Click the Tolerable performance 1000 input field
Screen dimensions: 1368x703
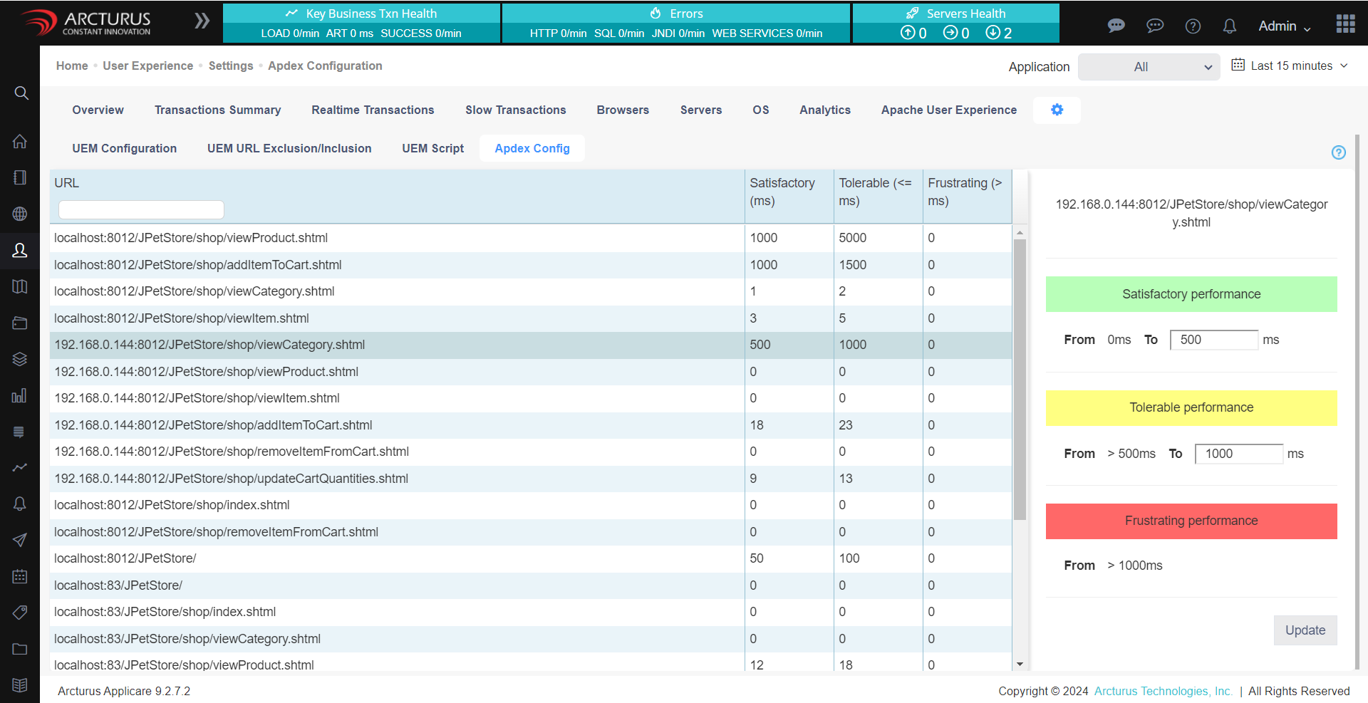tap(1238, 454)
